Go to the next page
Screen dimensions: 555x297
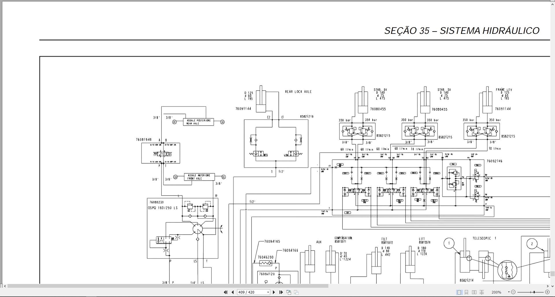tap(274, 292)
